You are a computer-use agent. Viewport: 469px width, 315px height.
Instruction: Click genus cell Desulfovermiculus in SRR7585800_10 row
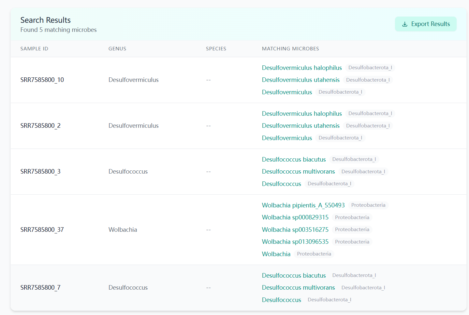[134, 80]
